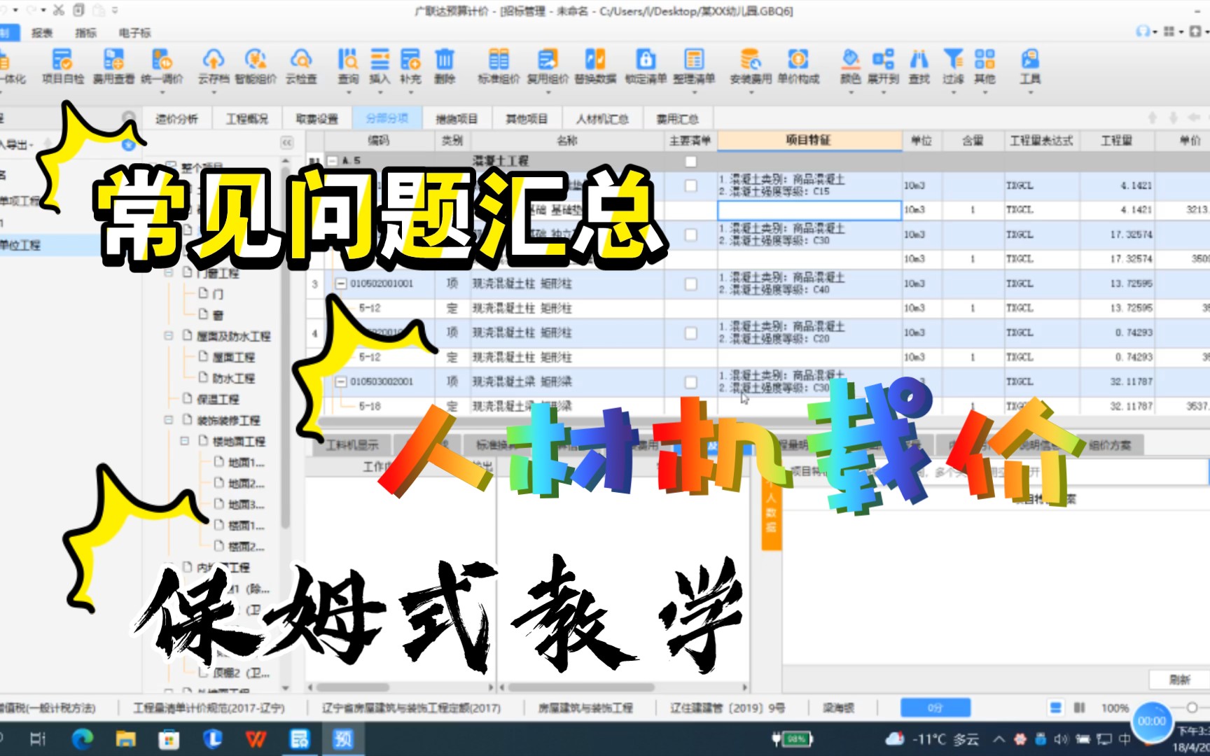Toggle 主要清单 checkbox for A.5 混凝土工程 row
Image resolution: width=1210 pixels, height=756 pixels.
(x=690, y=162)
